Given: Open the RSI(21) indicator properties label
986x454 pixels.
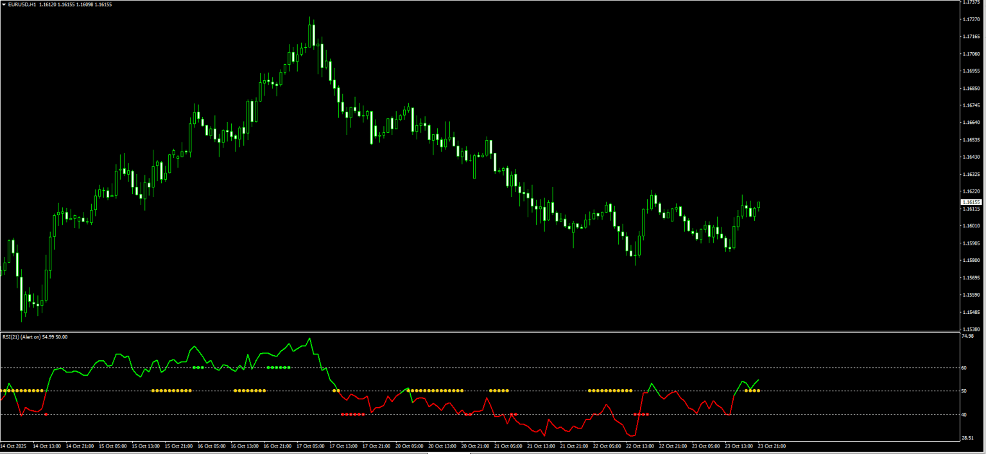Looking at the screenshot, I should click(x=11, y=336).
